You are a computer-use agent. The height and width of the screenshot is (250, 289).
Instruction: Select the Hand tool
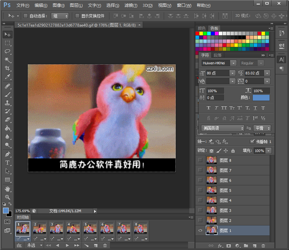coord(7,189)
